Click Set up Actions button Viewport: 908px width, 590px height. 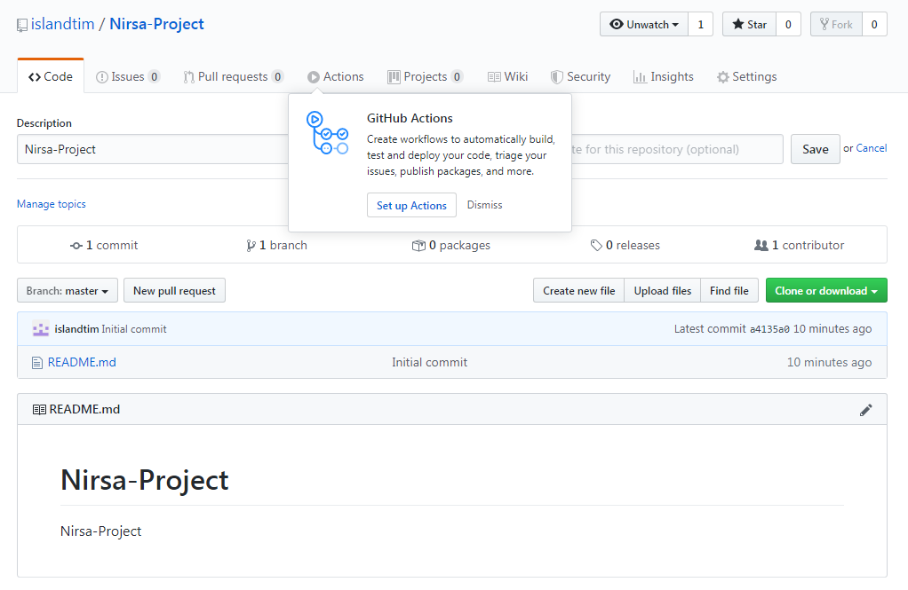411,205
